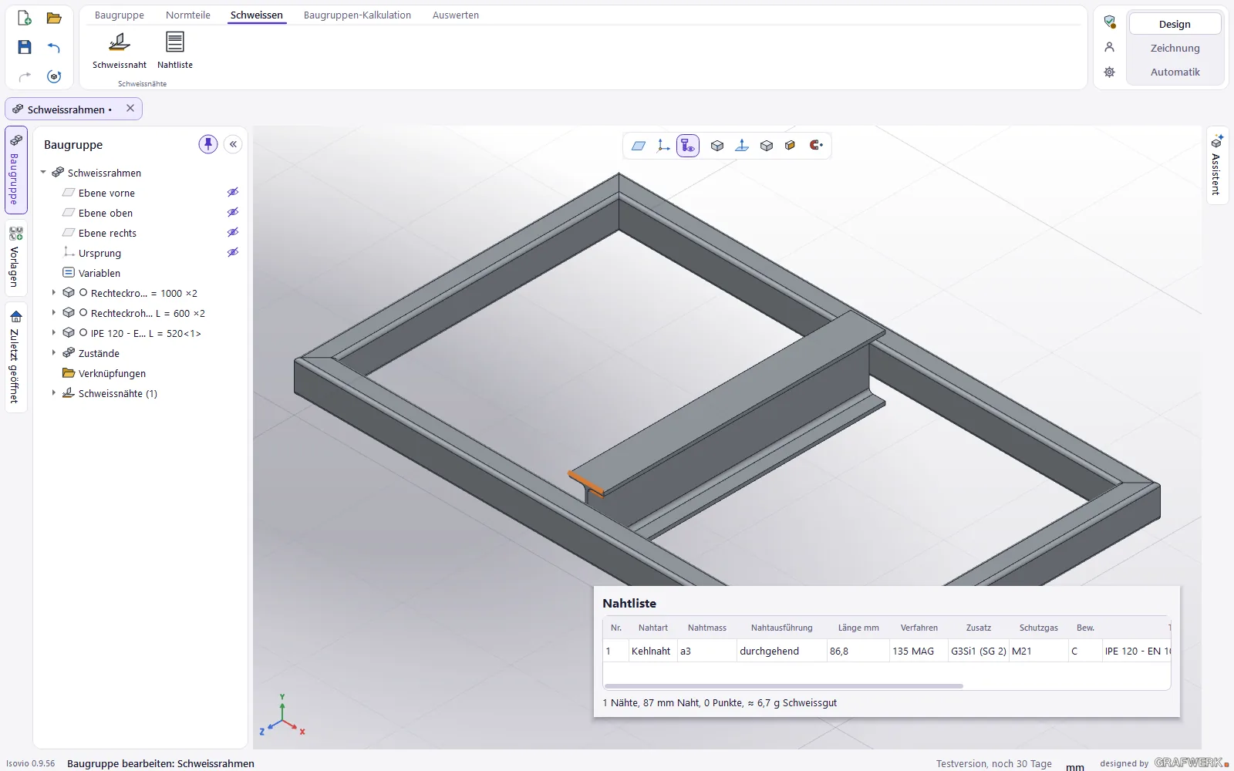The image size is (1234, 771).
Task: Open the Baugruppe side tab
Action: 15,170
